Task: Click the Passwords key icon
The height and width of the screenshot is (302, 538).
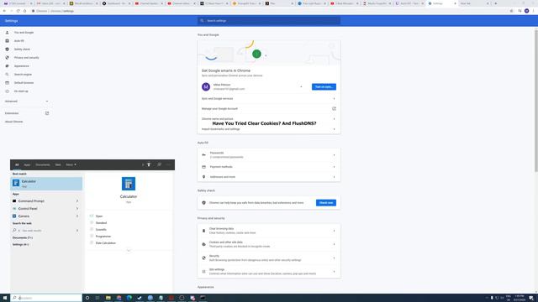Action: (203, 154)
